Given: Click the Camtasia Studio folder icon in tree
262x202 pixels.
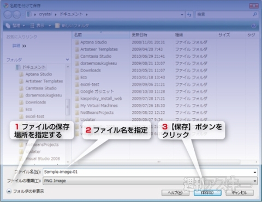Looking at the screenshot, I should 21,88.
